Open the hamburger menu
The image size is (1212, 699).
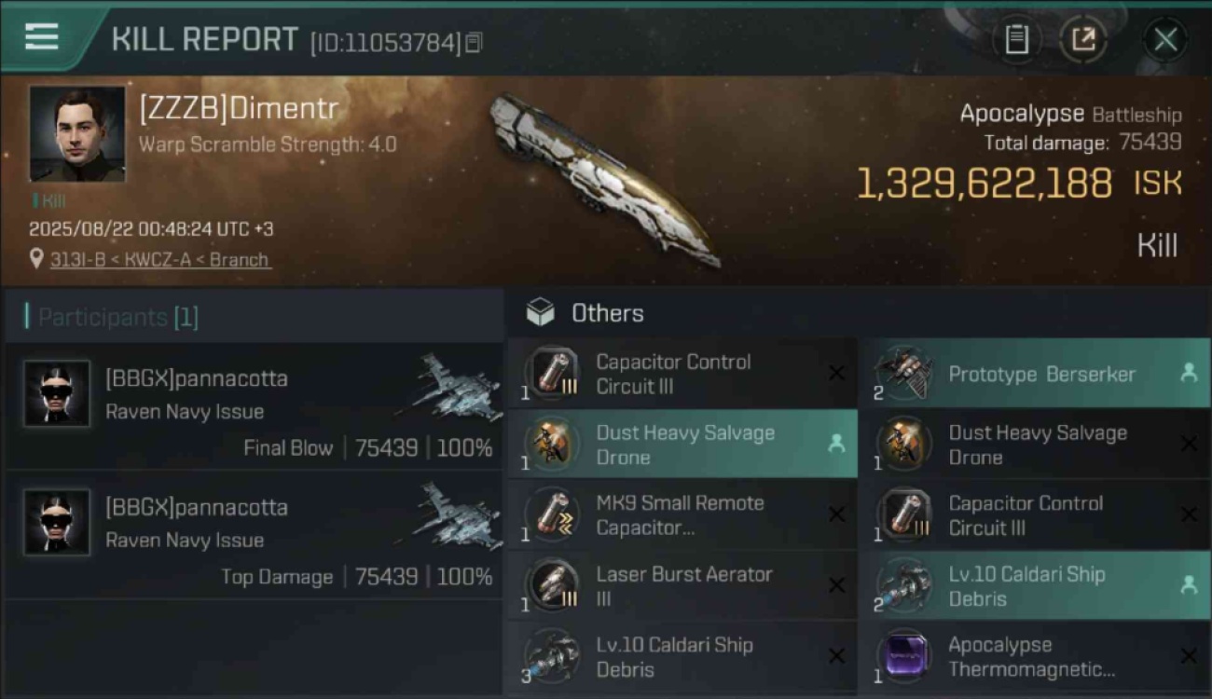click(x=41, y=36)
